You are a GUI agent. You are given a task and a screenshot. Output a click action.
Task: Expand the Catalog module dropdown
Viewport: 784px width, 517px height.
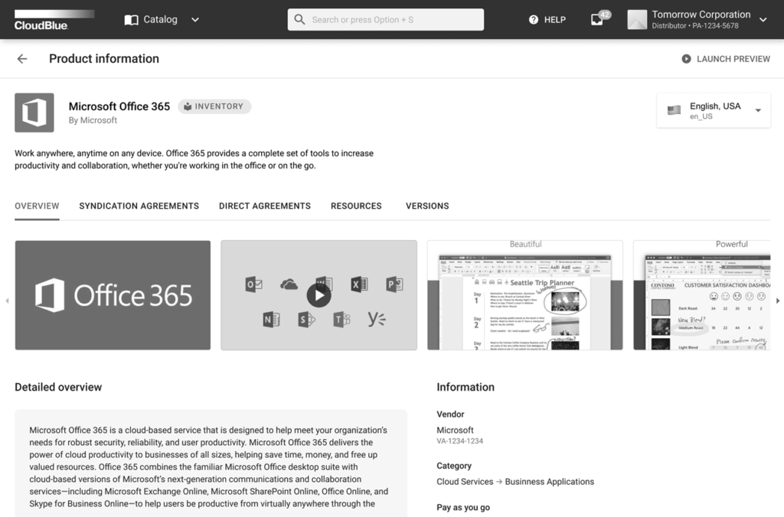tap(195, 20)
